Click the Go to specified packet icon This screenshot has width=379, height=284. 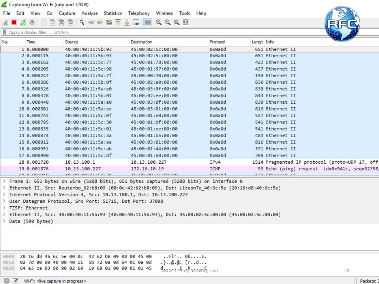pyautogui.click(x=109, y=22)
